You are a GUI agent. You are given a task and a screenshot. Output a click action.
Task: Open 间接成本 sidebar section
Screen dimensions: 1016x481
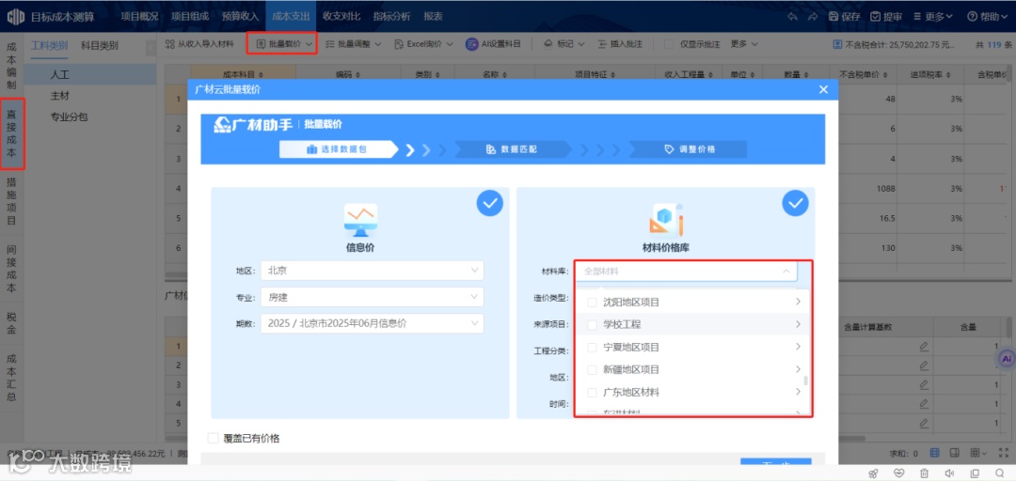(11, 269)
